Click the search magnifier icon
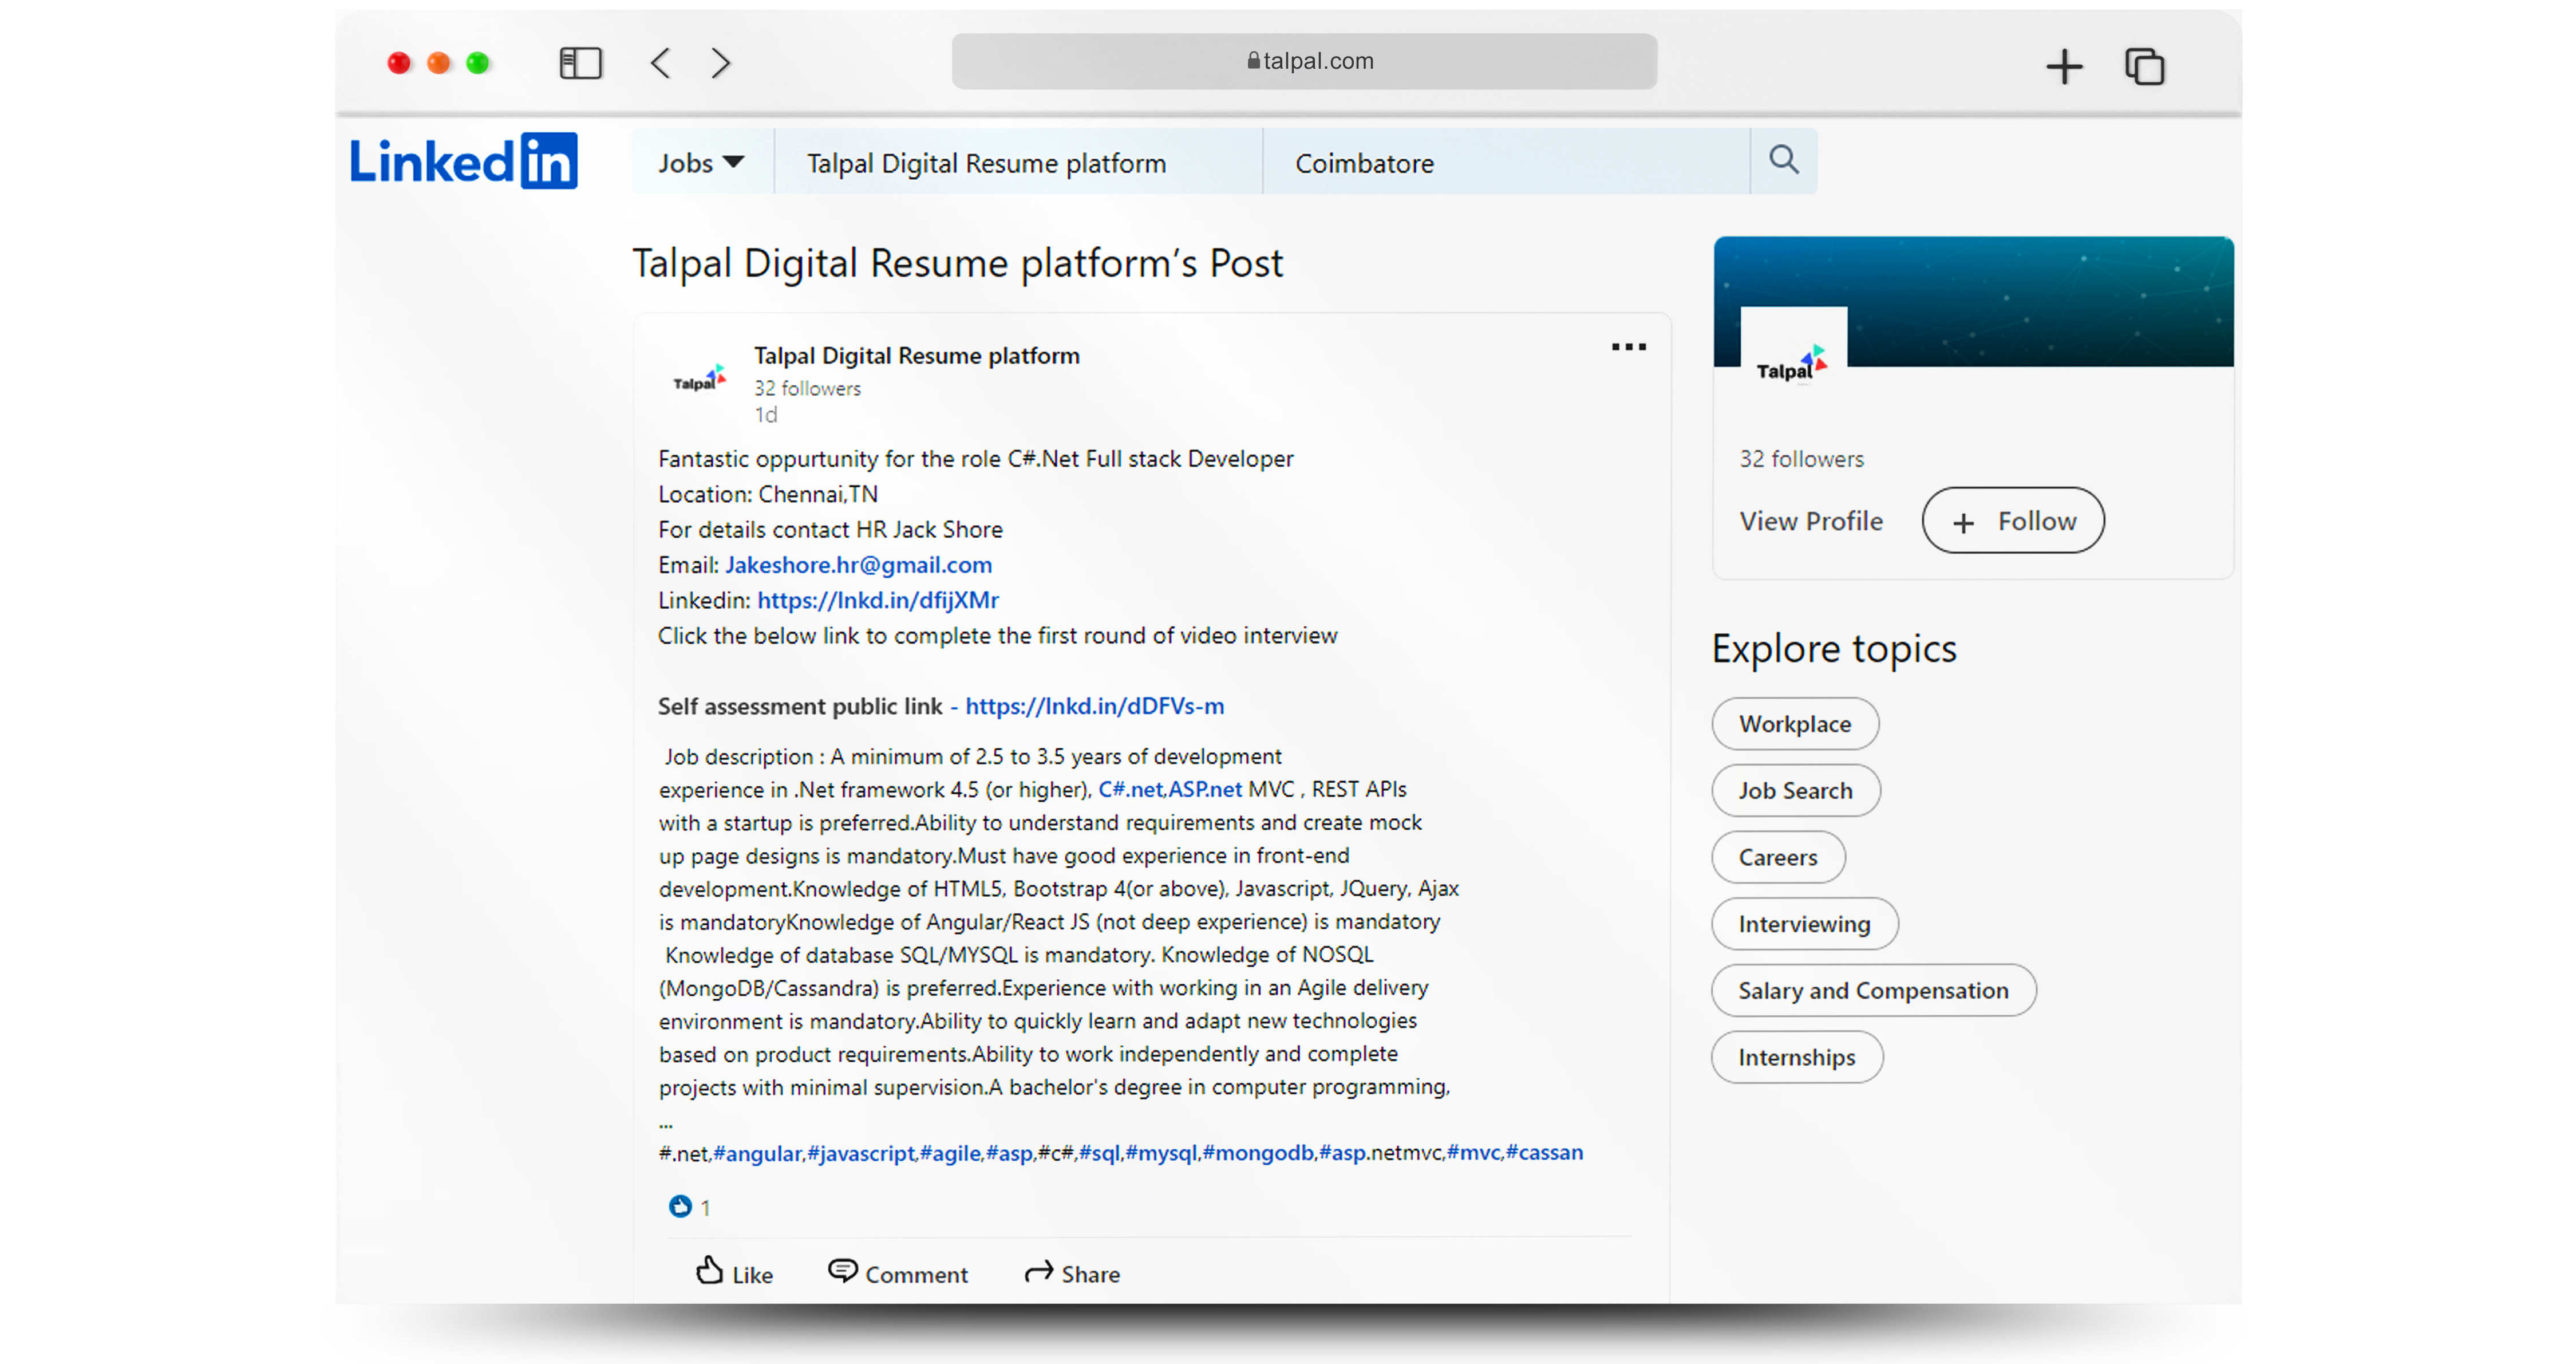 point(1784,160)
